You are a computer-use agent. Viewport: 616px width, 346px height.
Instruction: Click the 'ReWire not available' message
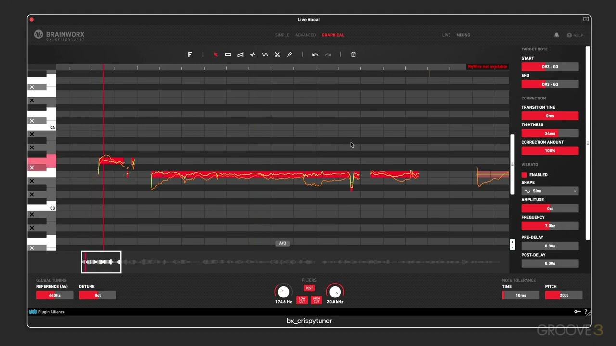pyautogui.click(x=488, y=67)
